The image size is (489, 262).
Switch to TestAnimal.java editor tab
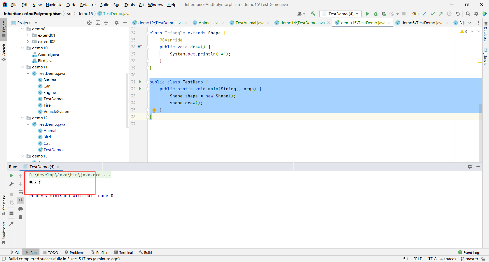pos(250,23)
